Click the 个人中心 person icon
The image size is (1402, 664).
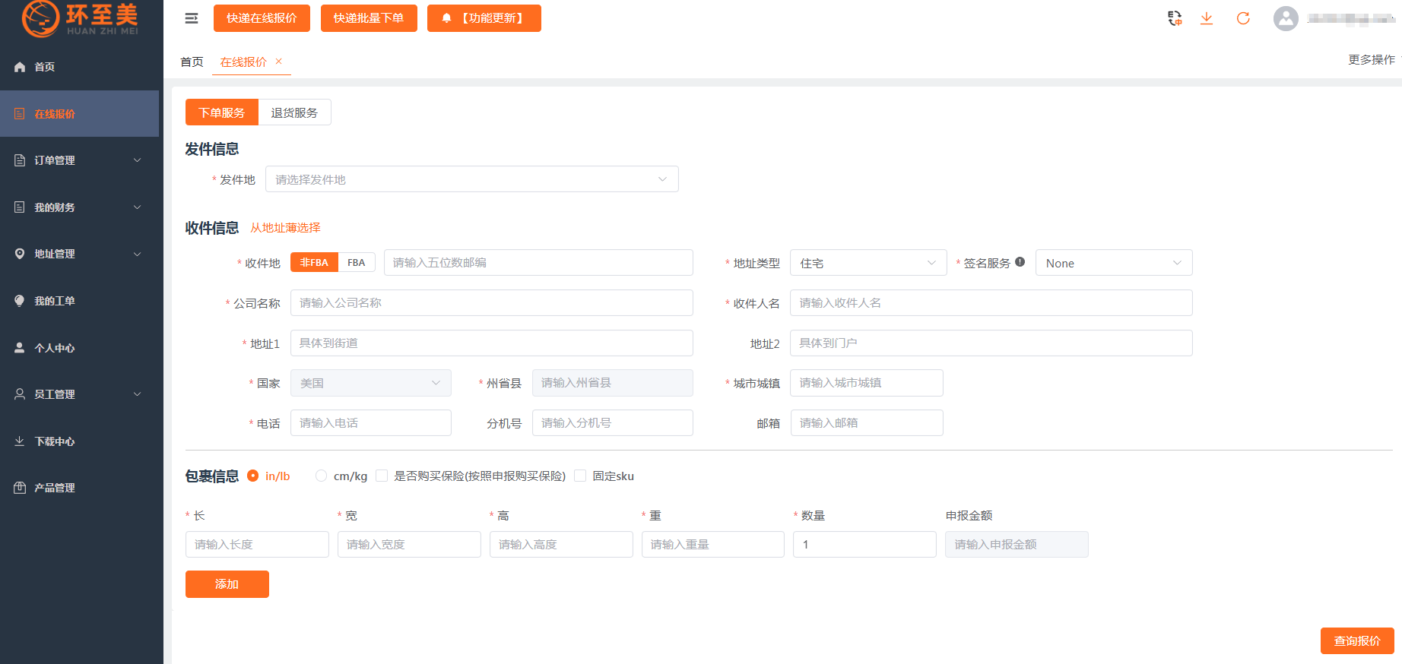coord(20,348)
